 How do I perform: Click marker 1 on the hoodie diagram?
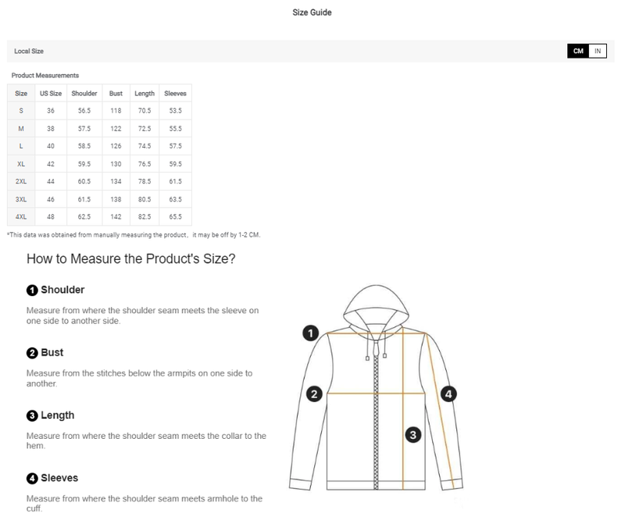point(310,333)
